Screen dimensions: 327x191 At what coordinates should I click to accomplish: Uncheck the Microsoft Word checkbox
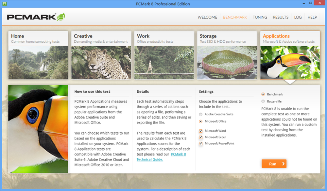(x=201, y=131)
